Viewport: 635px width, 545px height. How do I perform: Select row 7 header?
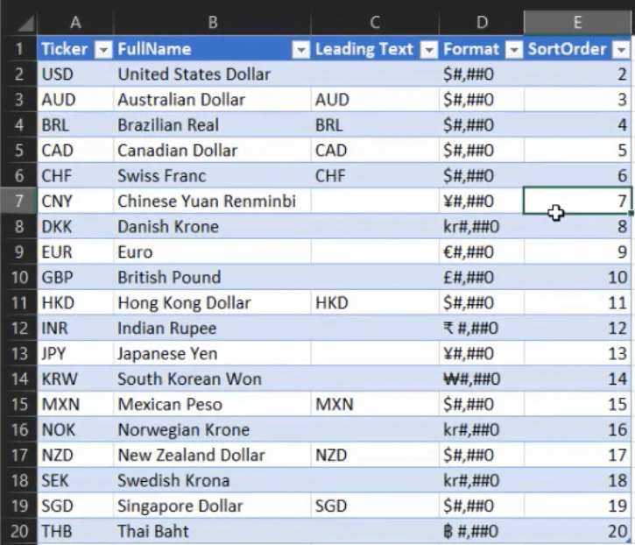coord(18,201)
